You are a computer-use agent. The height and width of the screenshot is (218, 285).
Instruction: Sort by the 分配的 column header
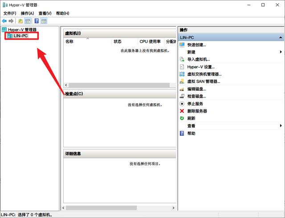pyautogui.click(x=170, y=42)
